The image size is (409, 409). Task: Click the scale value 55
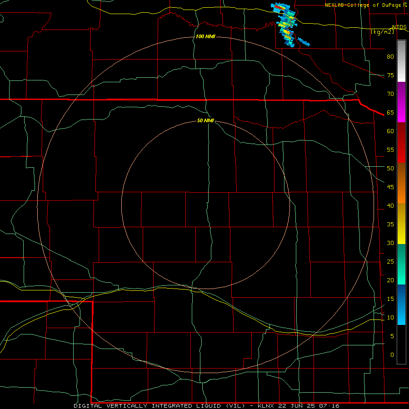(390, 150)
